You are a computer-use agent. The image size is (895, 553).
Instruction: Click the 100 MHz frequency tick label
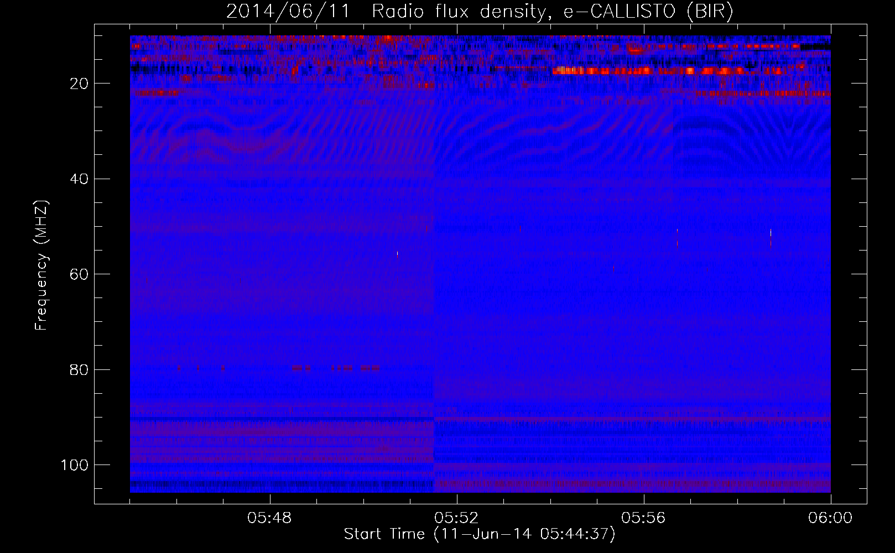(x=75, y=465)
